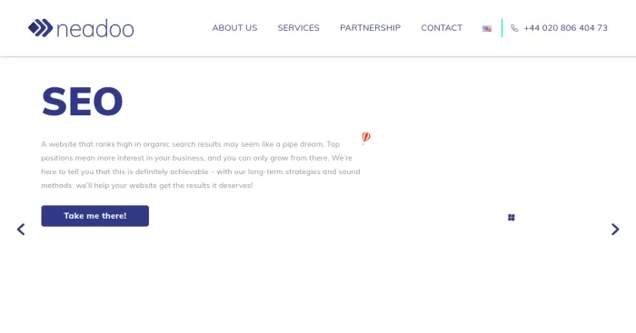Viewport: 636px width, 333px height.
Task: Click the teal vertical divider line
Action: (502, 27)
